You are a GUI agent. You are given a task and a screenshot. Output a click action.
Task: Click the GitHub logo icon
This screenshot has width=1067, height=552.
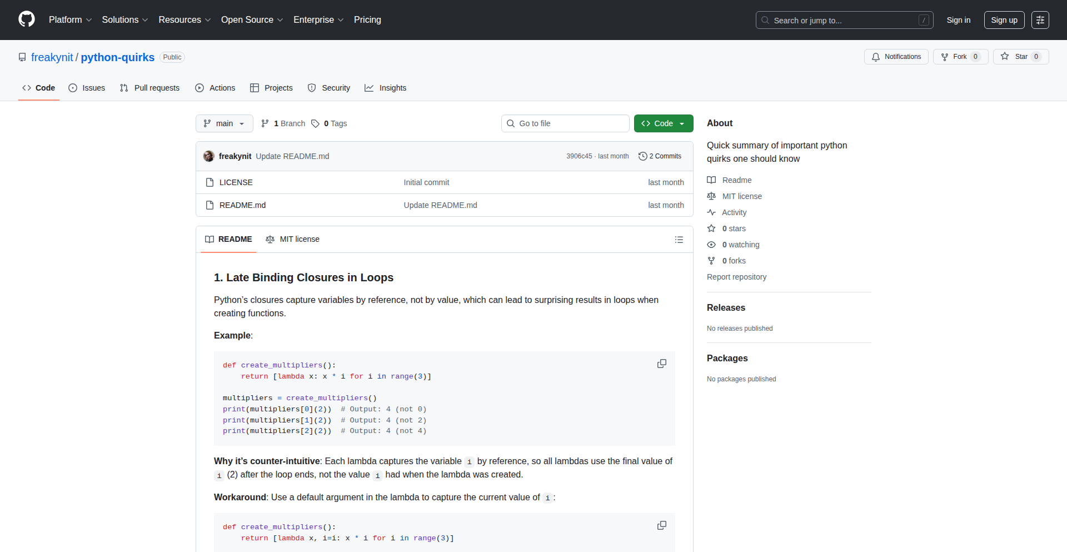coord(27,19)
